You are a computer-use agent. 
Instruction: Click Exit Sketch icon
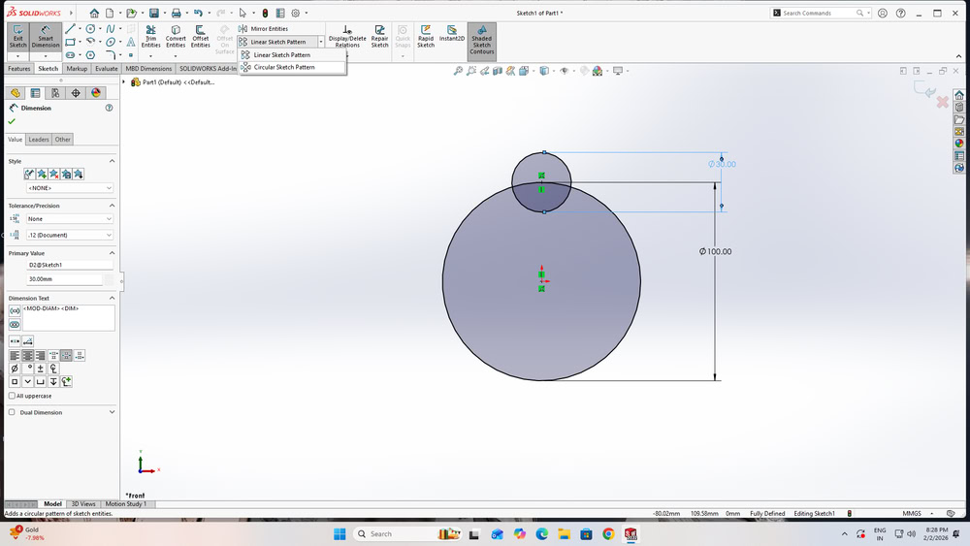[17, 37]
